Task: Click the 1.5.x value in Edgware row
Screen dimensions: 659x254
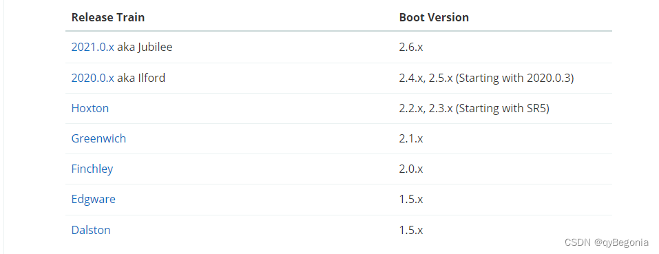Action: (411, 199)
